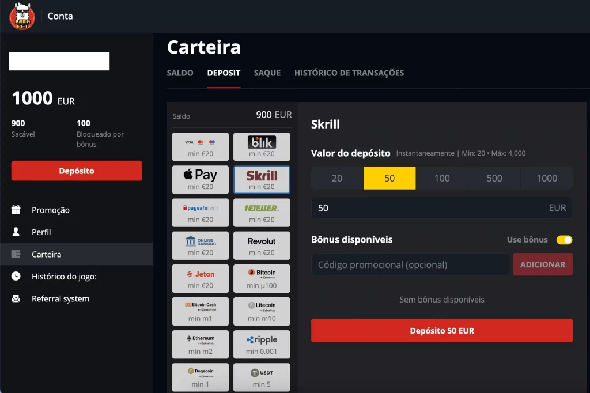
Task: Click the Sem bônus disponíveis message
Action: (442, 300)
